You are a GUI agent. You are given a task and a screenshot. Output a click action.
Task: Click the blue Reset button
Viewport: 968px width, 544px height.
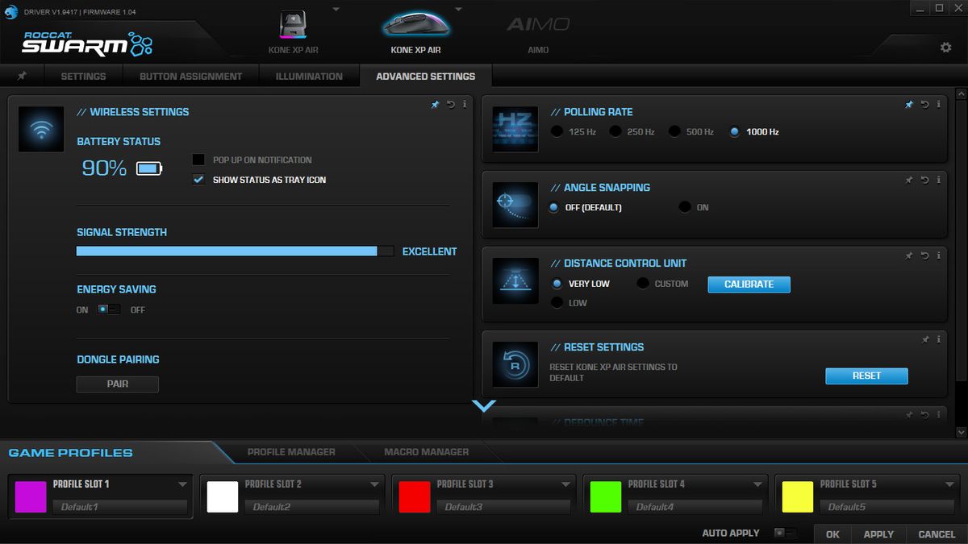pyautogui.click(x=866, y=376)
